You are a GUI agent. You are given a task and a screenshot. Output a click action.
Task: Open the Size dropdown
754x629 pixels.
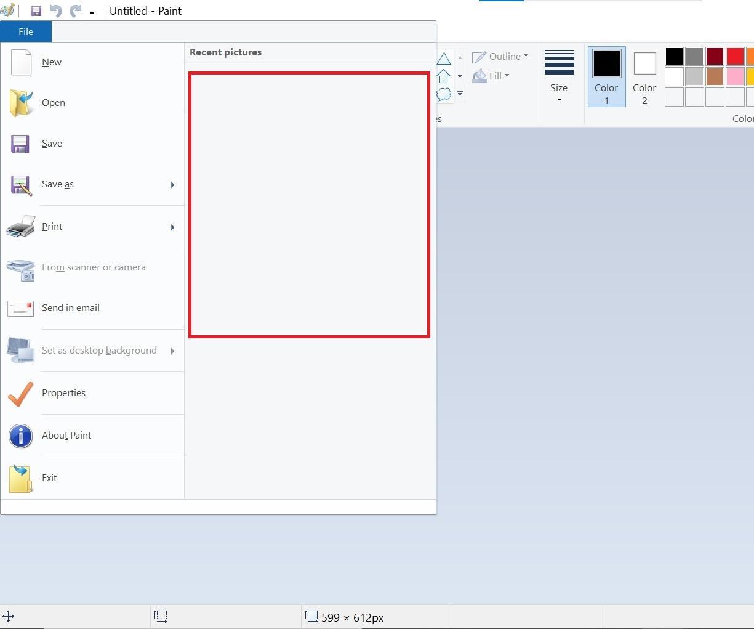[x=559, y=77]
